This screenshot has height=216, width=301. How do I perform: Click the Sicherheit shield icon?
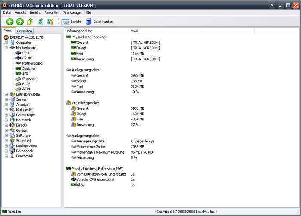point(12,141)
